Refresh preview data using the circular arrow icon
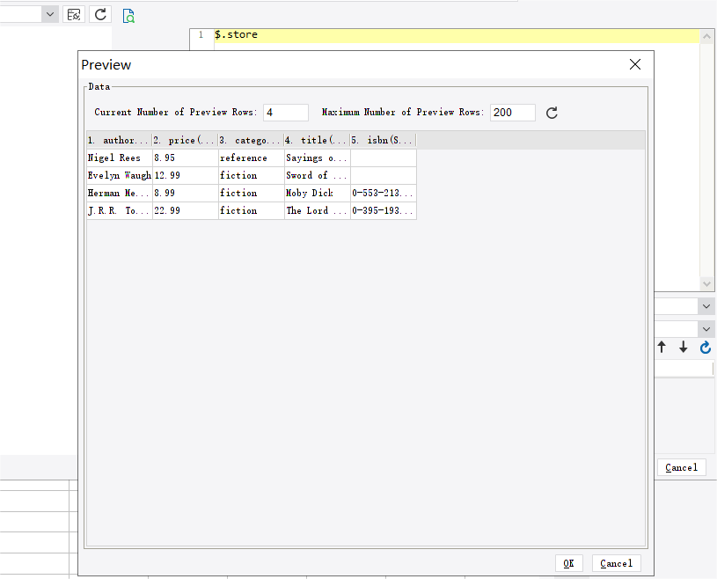 click(x=552, y=113)
